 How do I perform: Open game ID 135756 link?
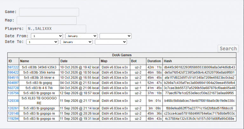coord(13,93)
